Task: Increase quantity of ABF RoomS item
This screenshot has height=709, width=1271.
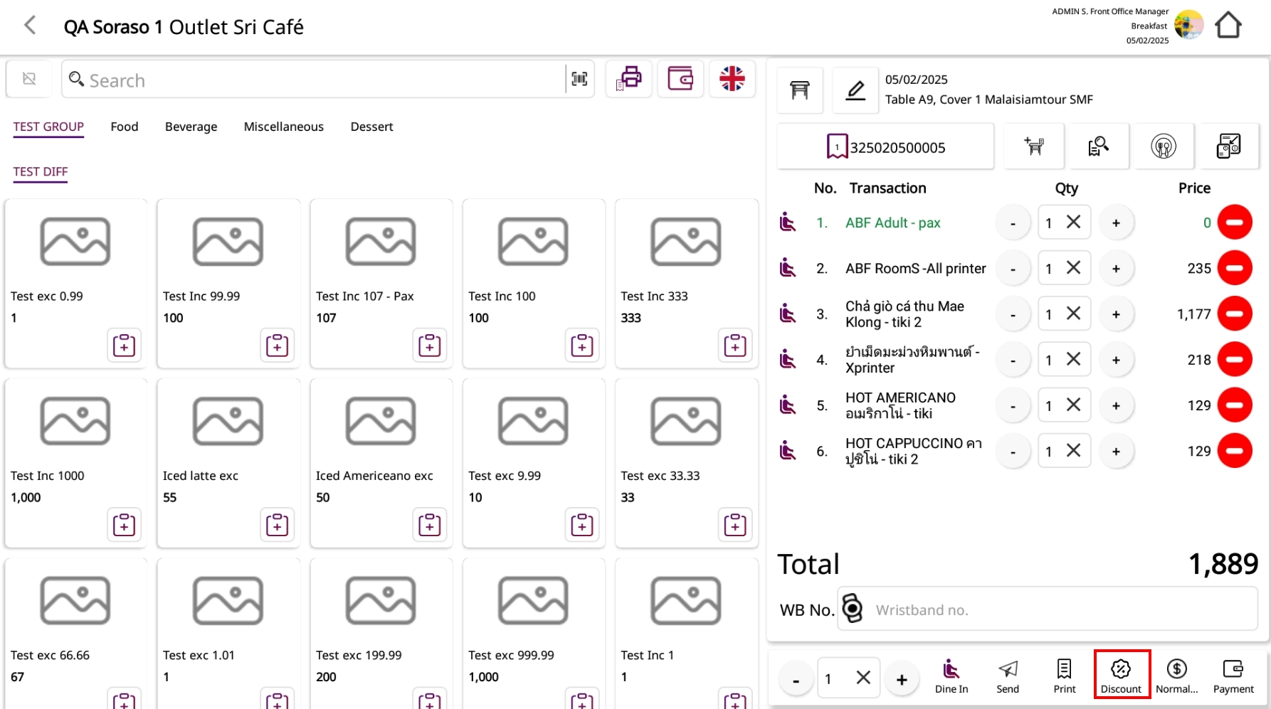Action: tap(1116, 269)
